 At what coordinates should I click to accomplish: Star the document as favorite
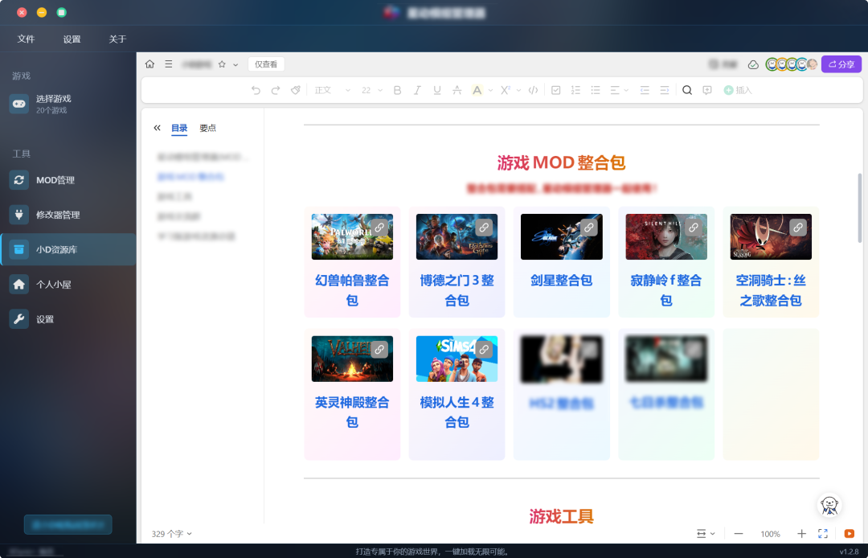[x=222, y=64]
